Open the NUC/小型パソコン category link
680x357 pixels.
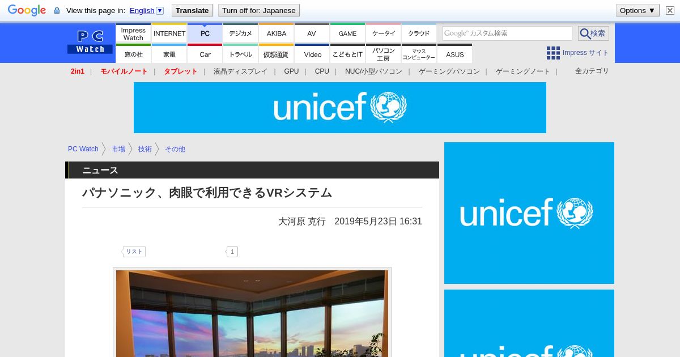[x=373, y=71]
